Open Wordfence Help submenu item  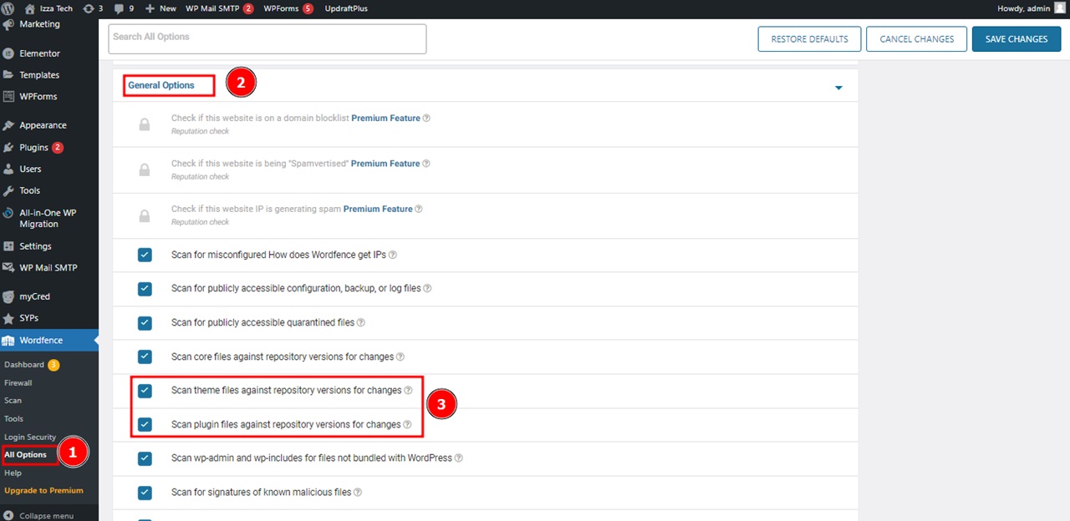coord(13,473)
